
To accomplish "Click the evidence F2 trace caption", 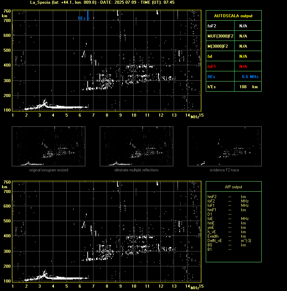I will pos(224,170).
